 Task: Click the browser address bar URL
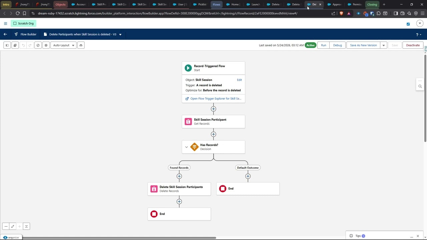[x=167, y=13]
